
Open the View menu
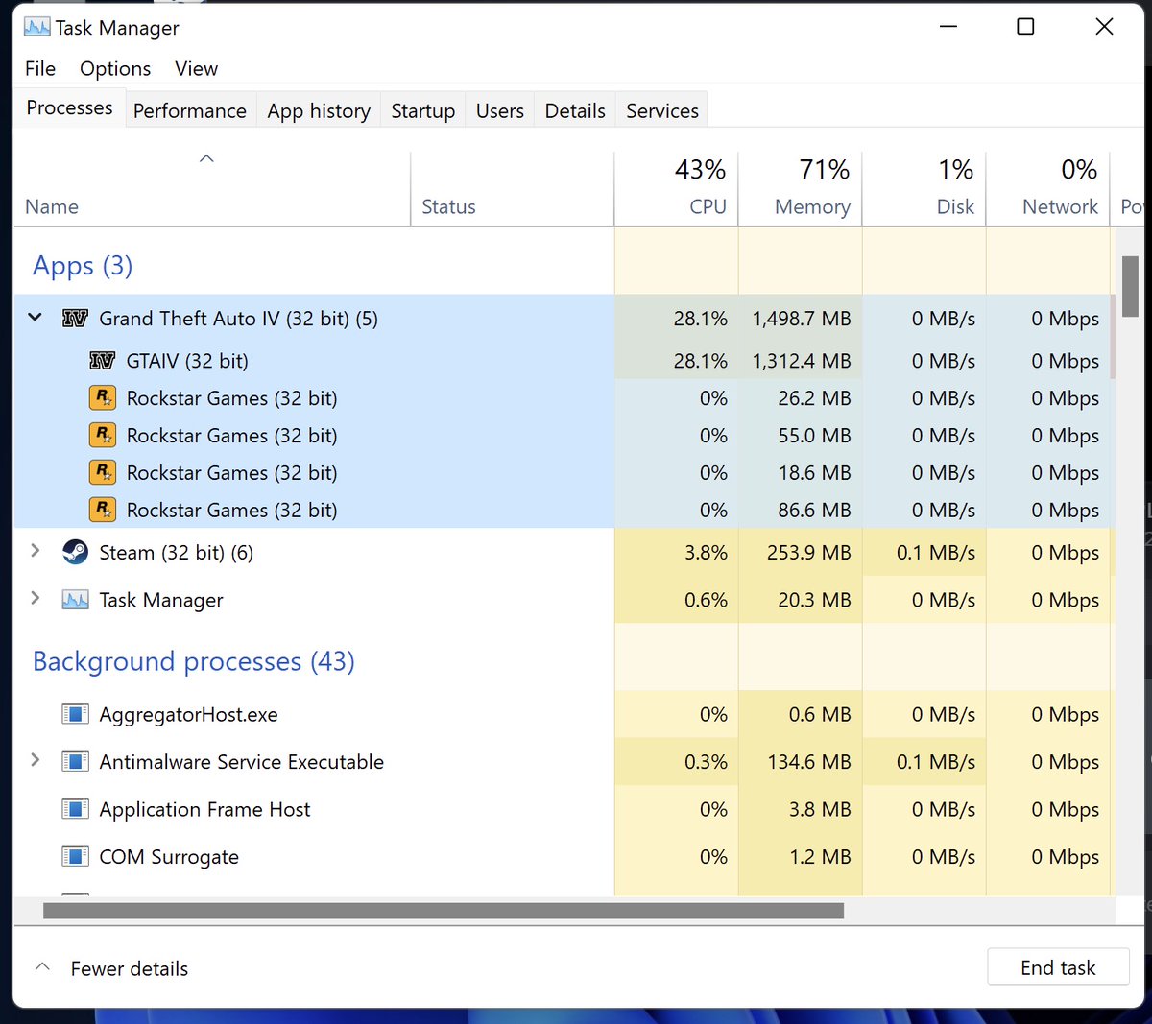pyautogui.click(x=196, y=68)
